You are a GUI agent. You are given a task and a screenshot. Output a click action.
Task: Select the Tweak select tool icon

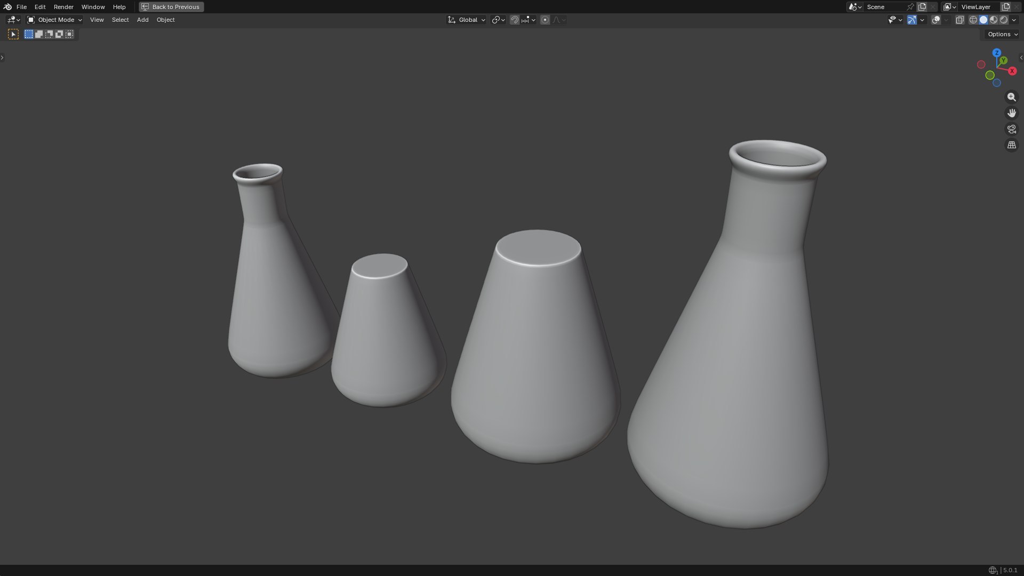pyautogui.click(x=13, y=34)
